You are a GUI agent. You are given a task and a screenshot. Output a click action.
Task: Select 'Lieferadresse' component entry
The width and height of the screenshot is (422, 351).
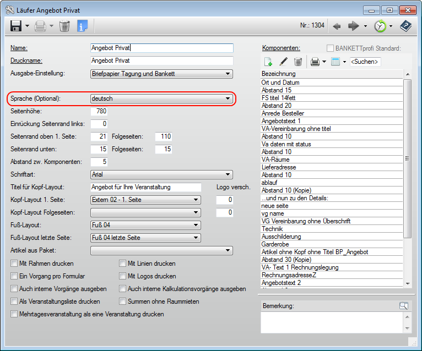[279, 167]
